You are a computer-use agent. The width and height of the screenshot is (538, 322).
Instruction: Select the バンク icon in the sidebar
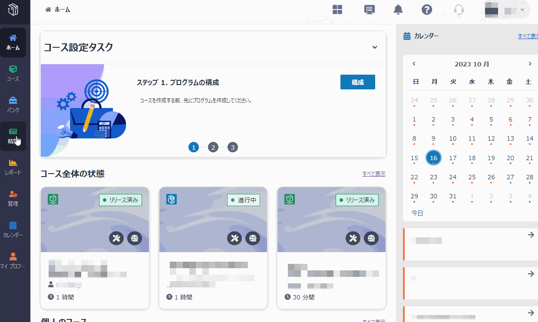click(x=13, y=103)
